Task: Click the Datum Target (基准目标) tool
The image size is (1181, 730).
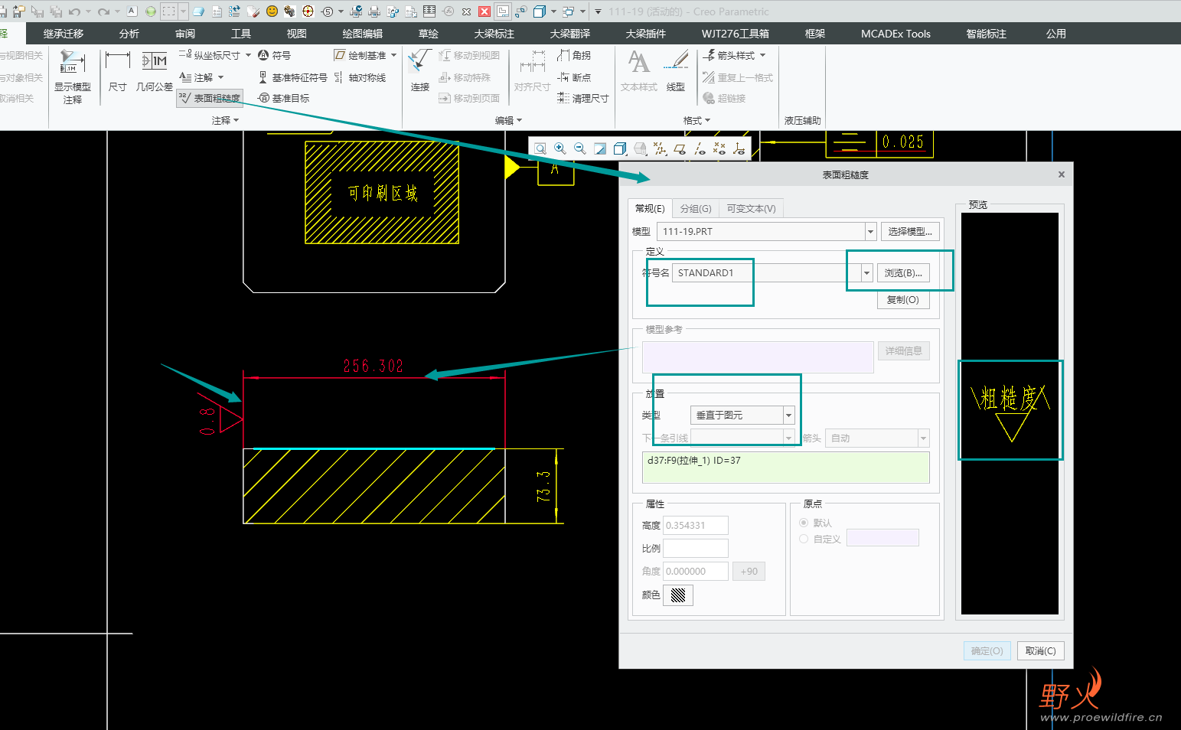Action: tap(284, 98)
